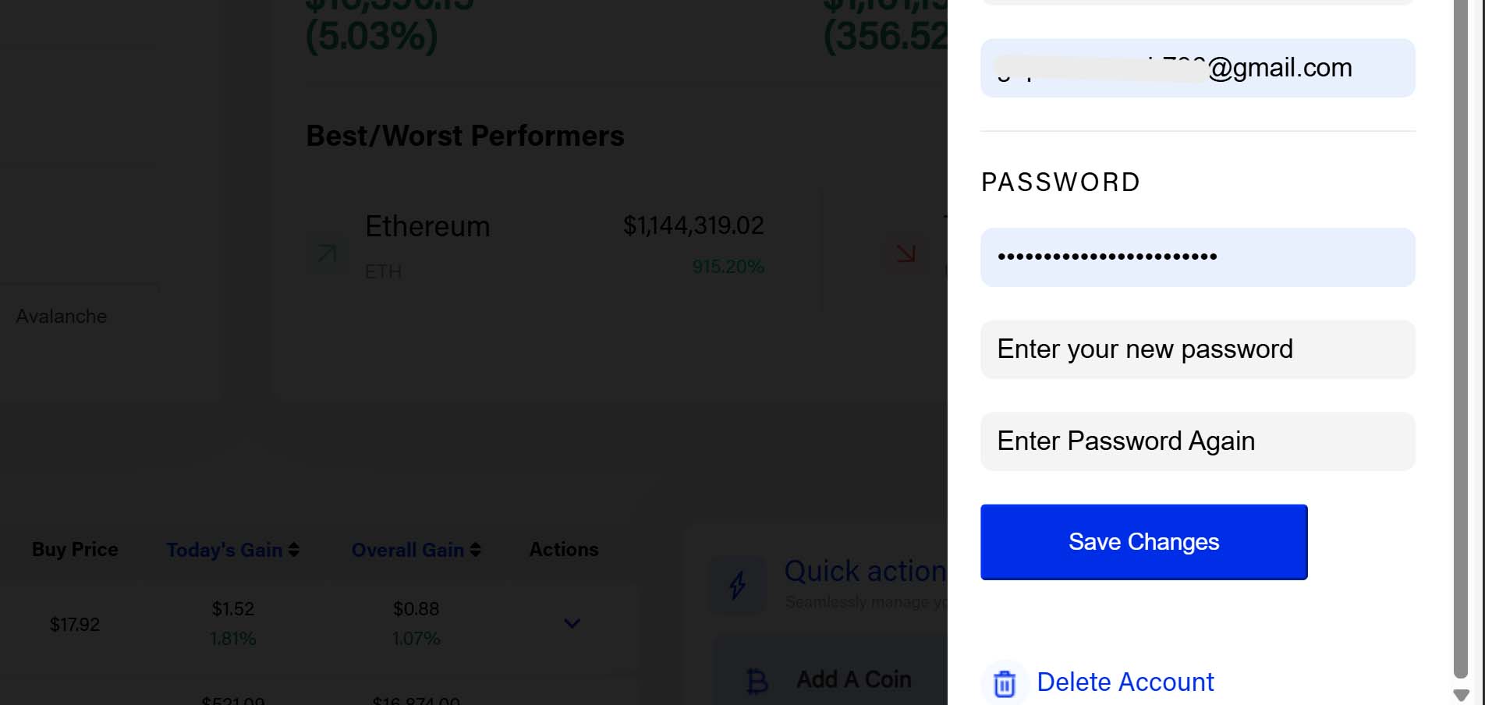Viewport: 1485px width, 705px height.
Task: Click the green up-arrow icon beside Ethereum
Action: (x=327, y=253)
